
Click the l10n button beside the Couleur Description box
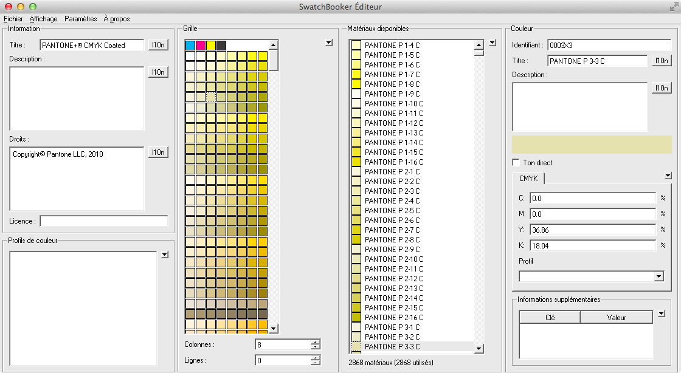tap(662, 87)
